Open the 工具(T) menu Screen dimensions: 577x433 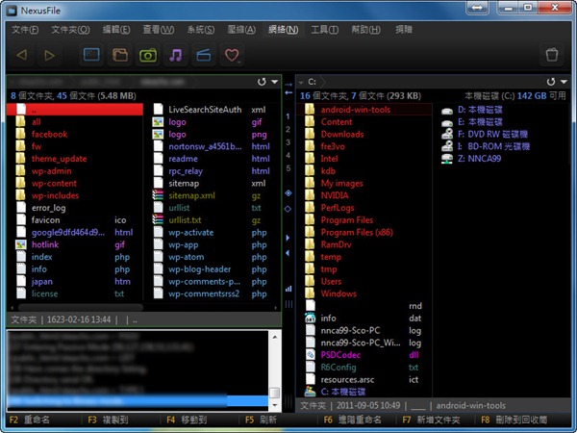point(321,30)
